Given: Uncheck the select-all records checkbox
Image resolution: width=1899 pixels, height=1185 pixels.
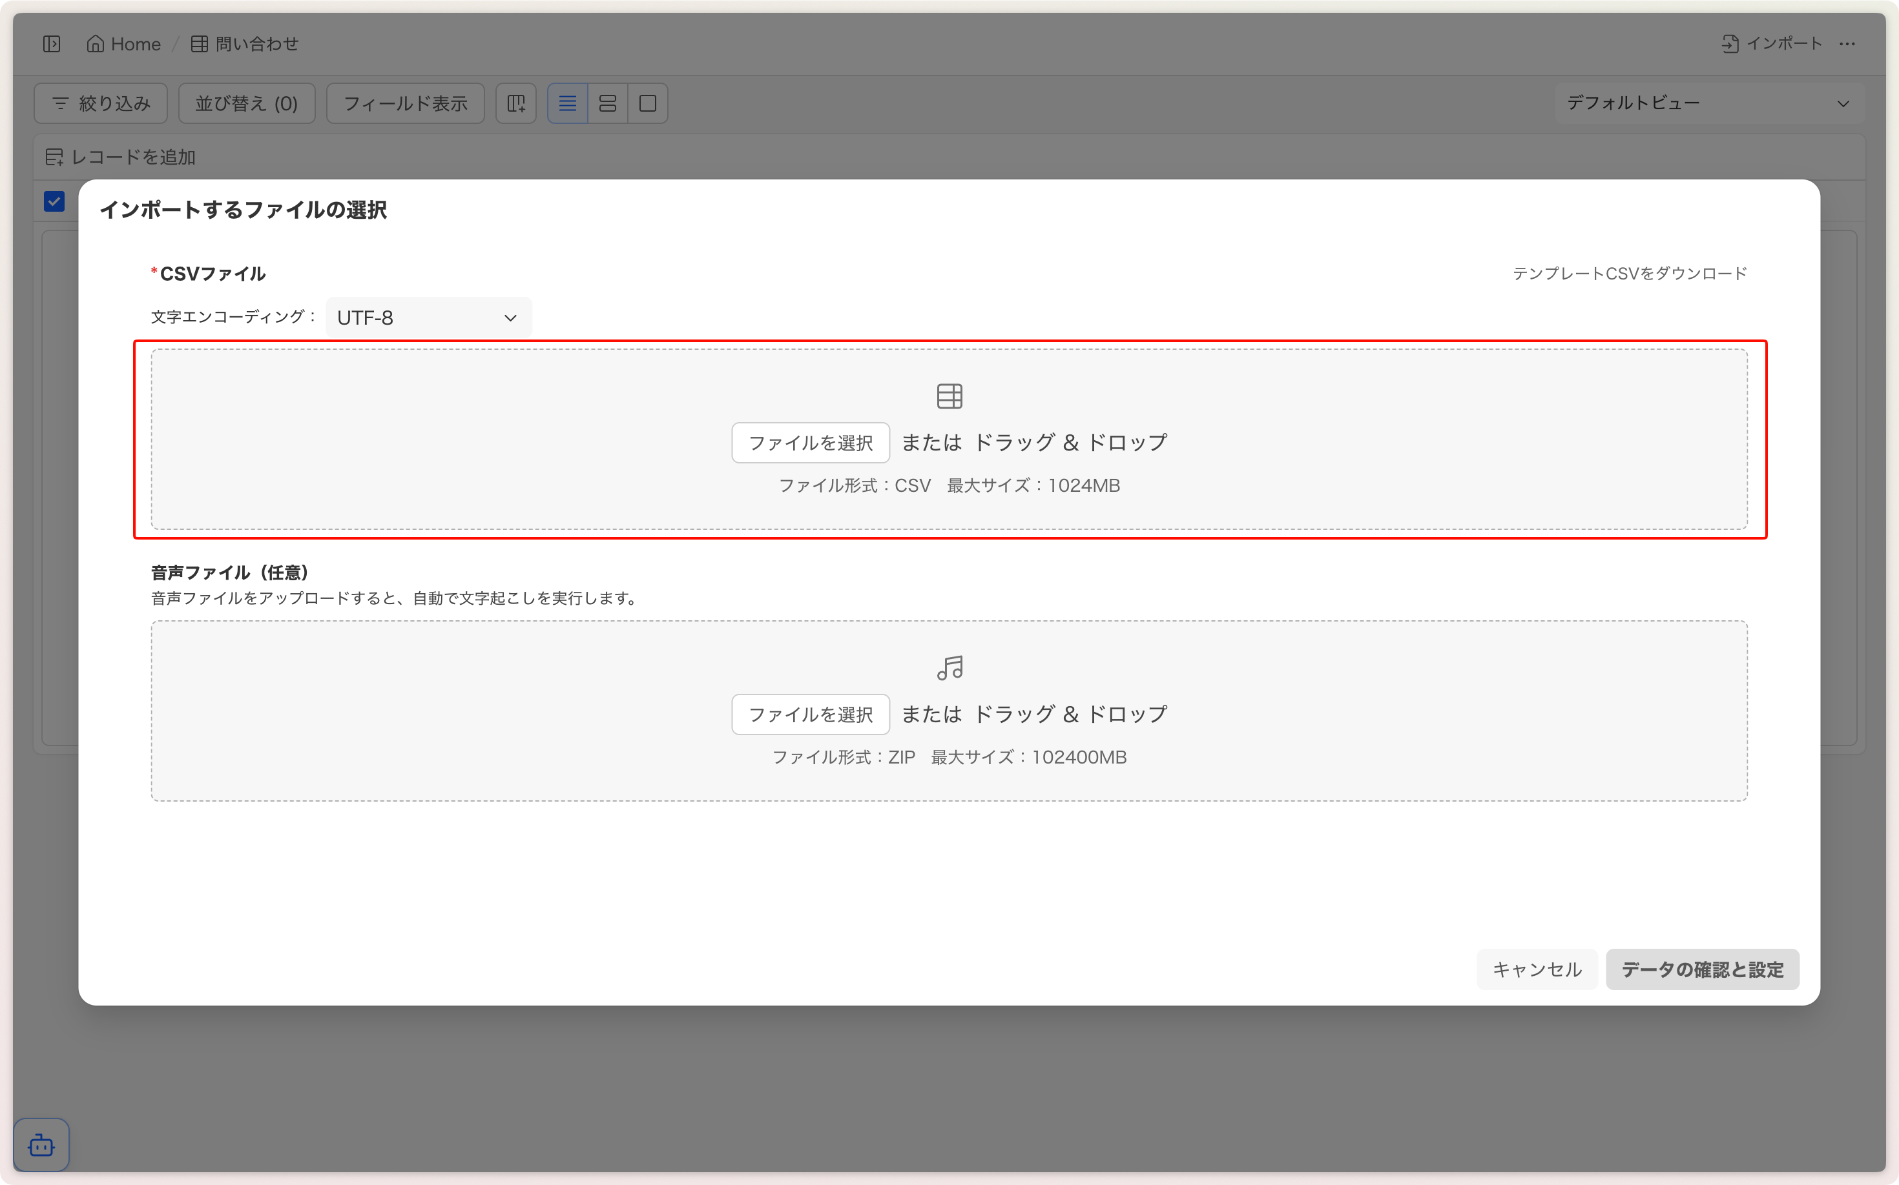Looking at the screenshot, I should [54, 201].
